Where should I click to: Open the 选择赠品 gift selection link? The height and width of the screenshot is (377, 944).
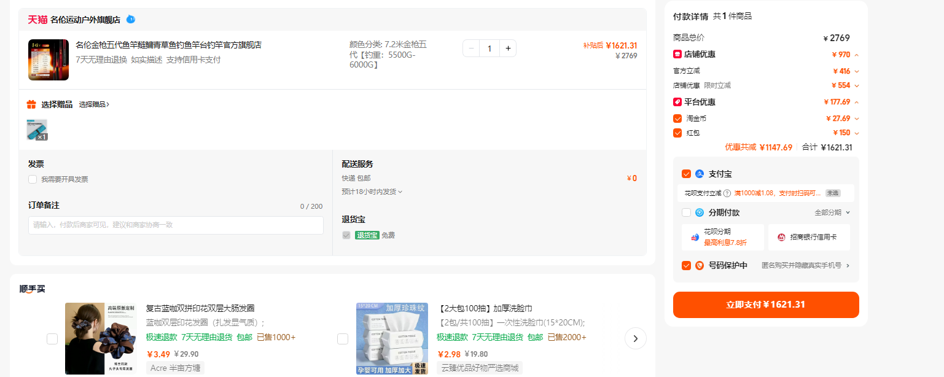click(x=94, y=104)
